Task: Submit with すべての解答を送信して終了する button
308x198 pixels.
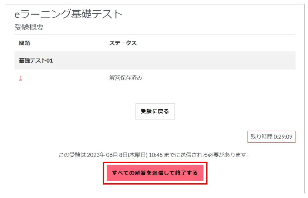Action: point(155,173)
